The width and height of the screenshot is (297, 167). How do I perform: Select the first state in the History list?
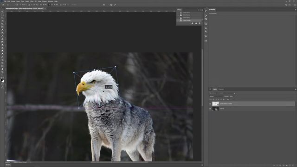click(189, 13)
